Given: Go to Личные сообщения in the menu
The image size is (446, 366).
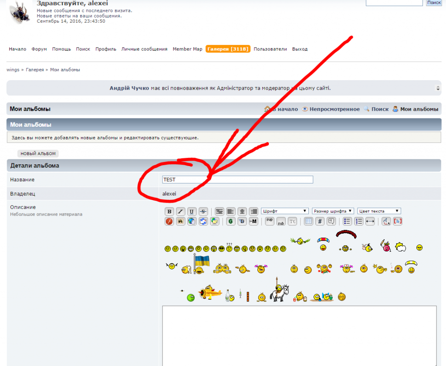Looking at the screenshot, I should pyautogui.click(x=144, y=49).
